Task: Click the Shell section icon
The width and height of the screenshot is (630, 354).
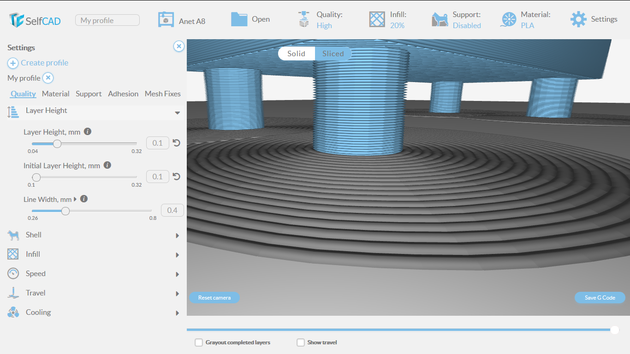Action: (13, 235)
